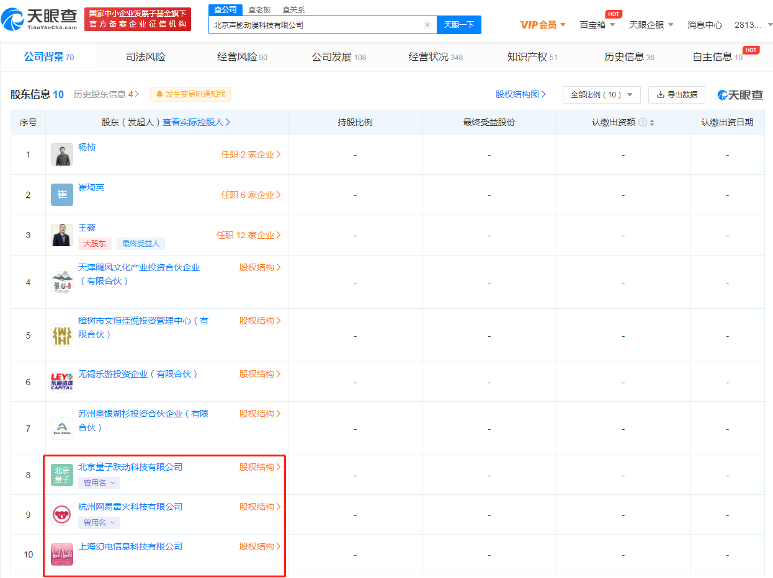Click the 天眼查 watermark logo at right
This screenshot has height=578, width=773.
tap(741, 95)
